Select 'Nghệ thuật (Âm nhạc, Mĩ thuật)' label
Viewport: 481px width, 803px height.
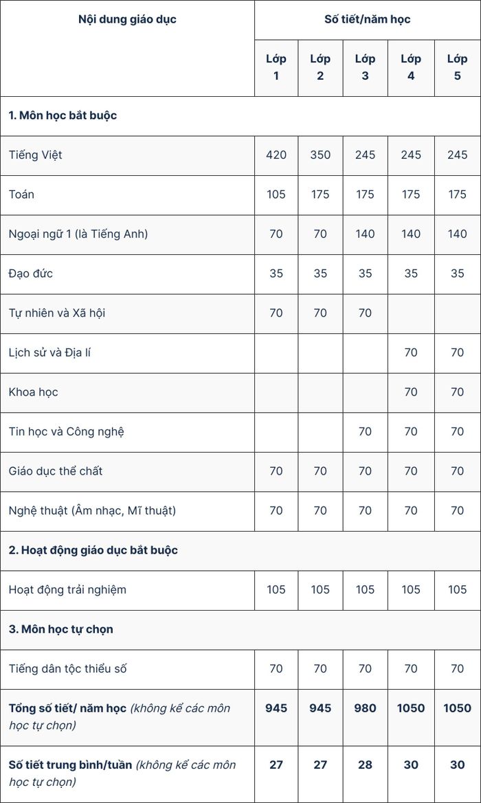tap(92, 510)
